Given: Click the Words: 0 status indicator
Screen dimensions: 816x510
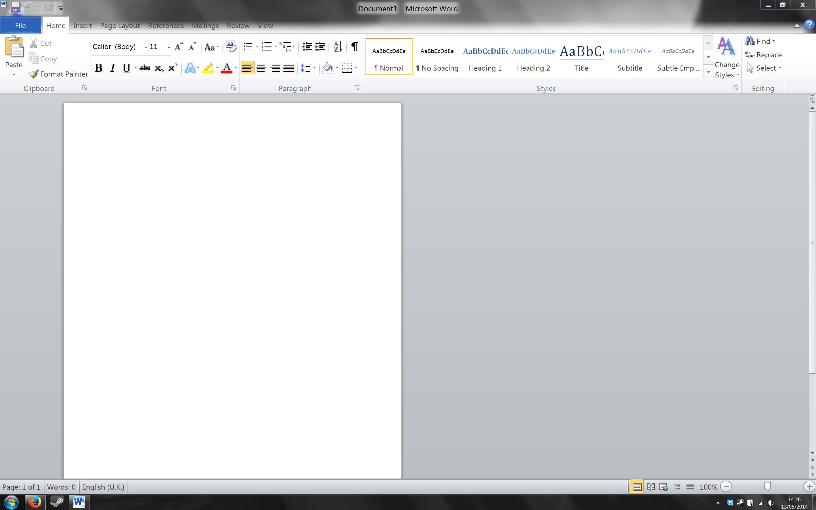Looking at the screenshot, I should coord(61,487).
